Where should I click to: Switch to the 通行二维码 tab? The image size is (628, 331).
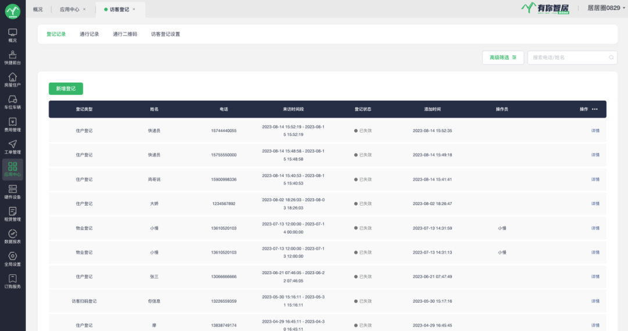tap(125, 34)
